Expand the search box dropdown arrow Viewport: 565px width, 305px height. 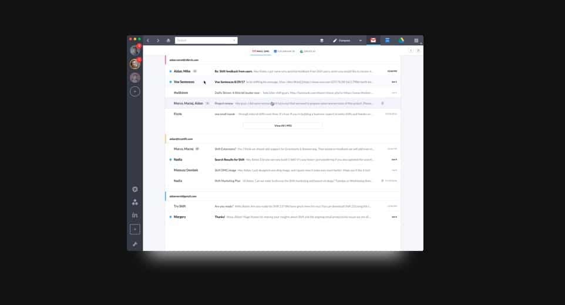point(234,41)
